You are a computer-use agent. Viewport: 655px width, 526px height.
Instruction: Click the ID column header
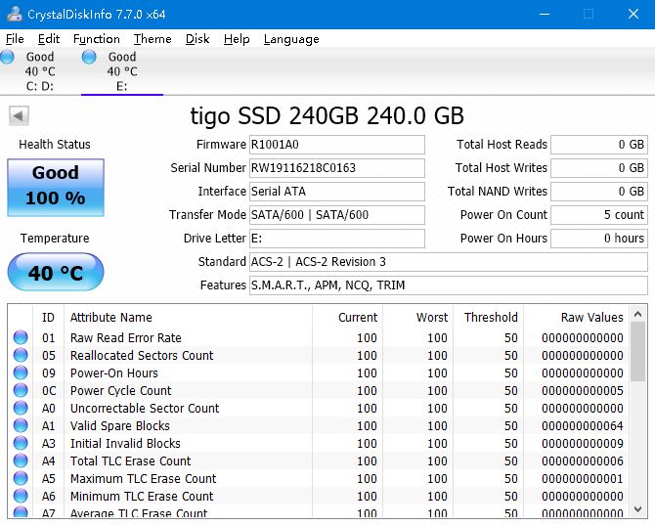click(x=48, y=318)
